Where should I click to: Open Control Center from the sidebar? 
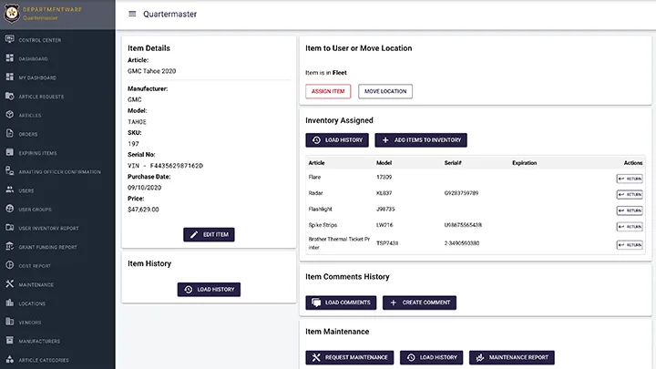[x=40, y=40]
